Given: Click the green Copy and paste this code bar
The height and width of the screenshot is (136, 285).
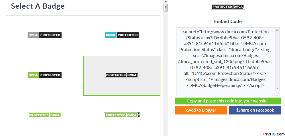Looking at the screenshot, I should tap(228, 101).
